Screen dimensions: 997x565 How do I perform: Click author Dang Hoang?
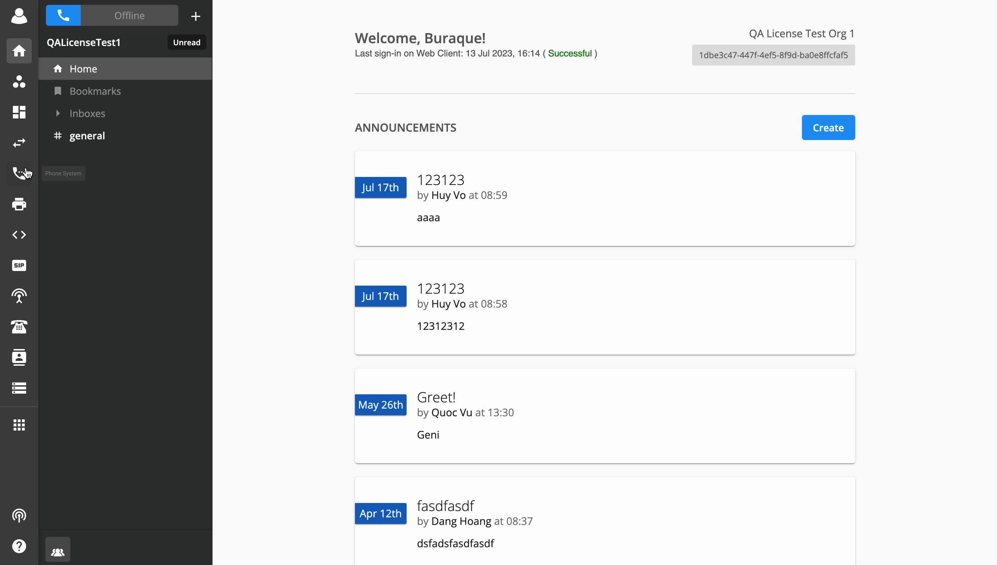461,521
